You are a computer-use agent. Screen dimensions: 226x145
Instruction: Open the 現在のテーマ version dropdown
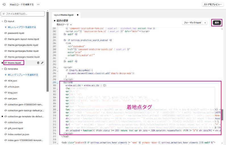pyautogui.click(x=64, y=25)
